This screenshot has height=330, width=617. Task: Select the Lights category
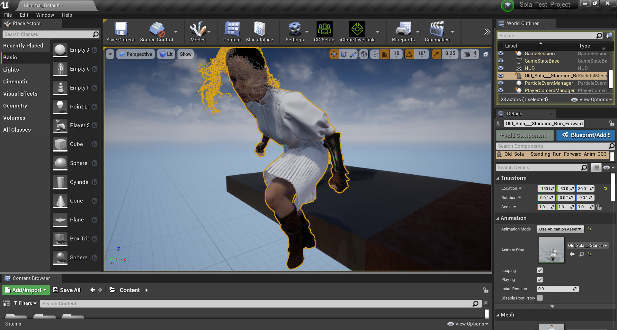(11, 70)
